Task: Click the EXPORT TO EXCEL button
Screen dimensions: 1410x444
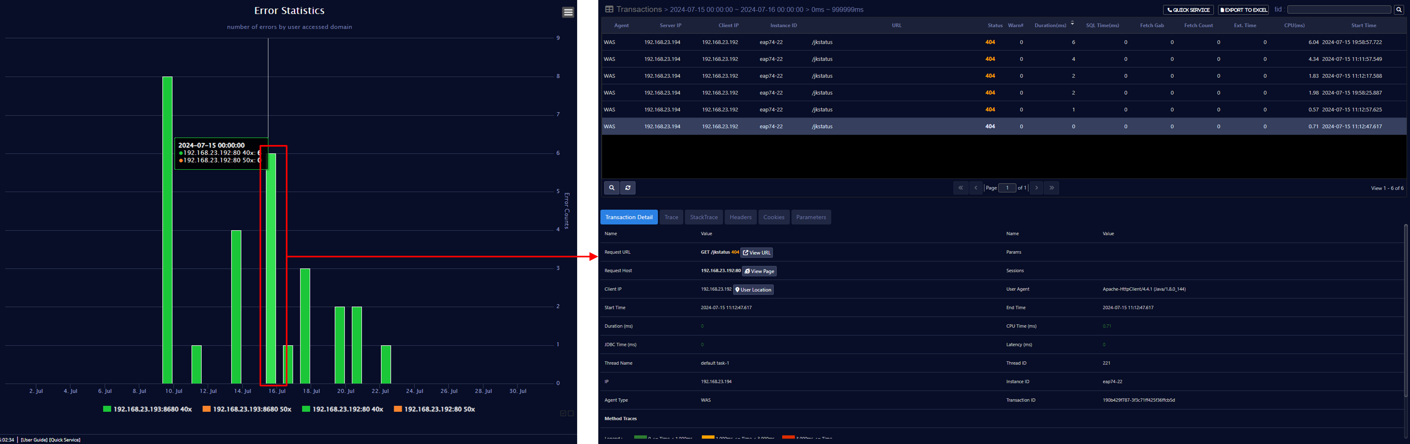Action: point(1243,10)
